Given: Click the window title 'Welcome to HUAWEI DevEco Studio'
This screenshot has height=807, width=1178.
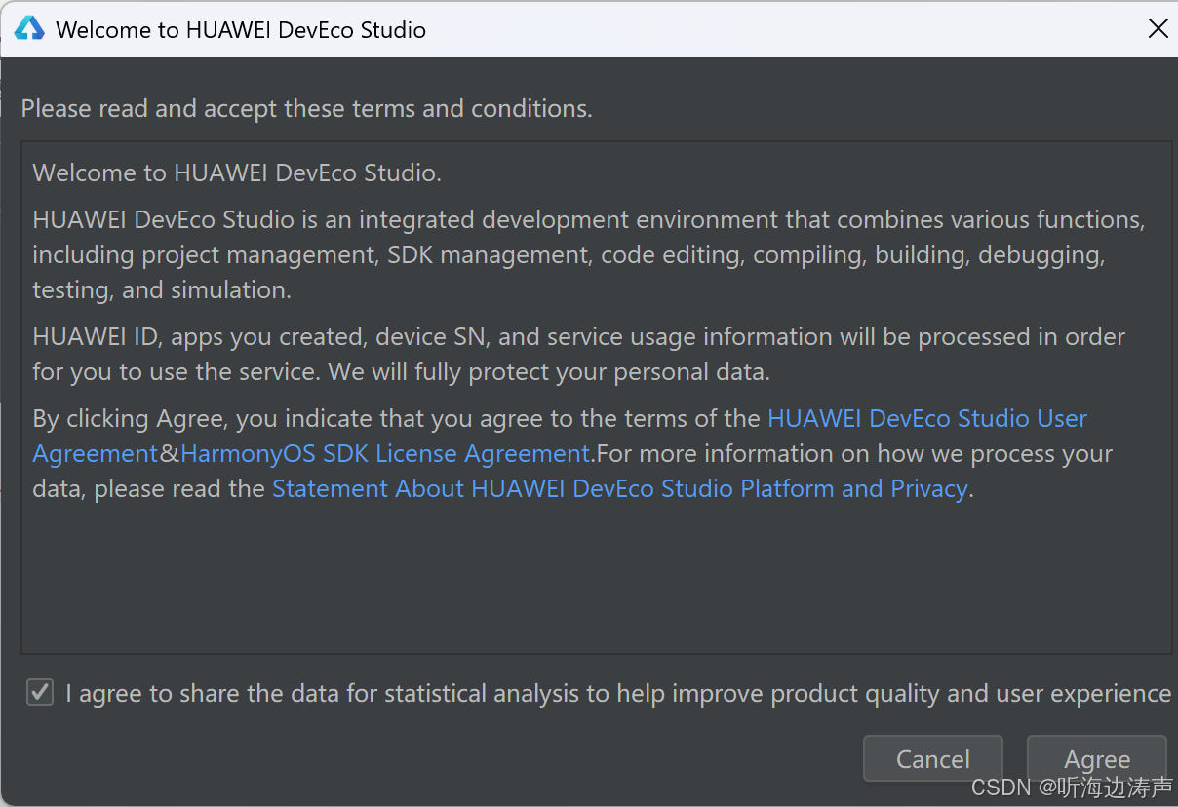Looking at the screenshot, I should (241, 29).
